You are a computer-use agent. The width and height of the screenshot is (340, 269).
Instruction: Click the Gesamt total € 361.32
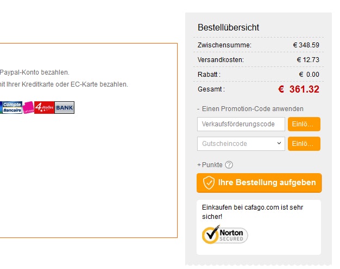point(299,89)
